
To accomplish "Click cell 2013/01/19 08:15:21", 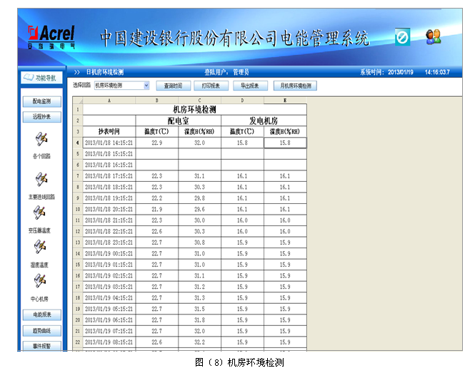I will point(109,342).
